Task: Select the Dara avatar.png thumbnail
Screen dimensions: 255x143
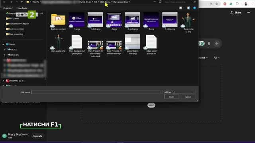Action: click(x=58, y=43)
